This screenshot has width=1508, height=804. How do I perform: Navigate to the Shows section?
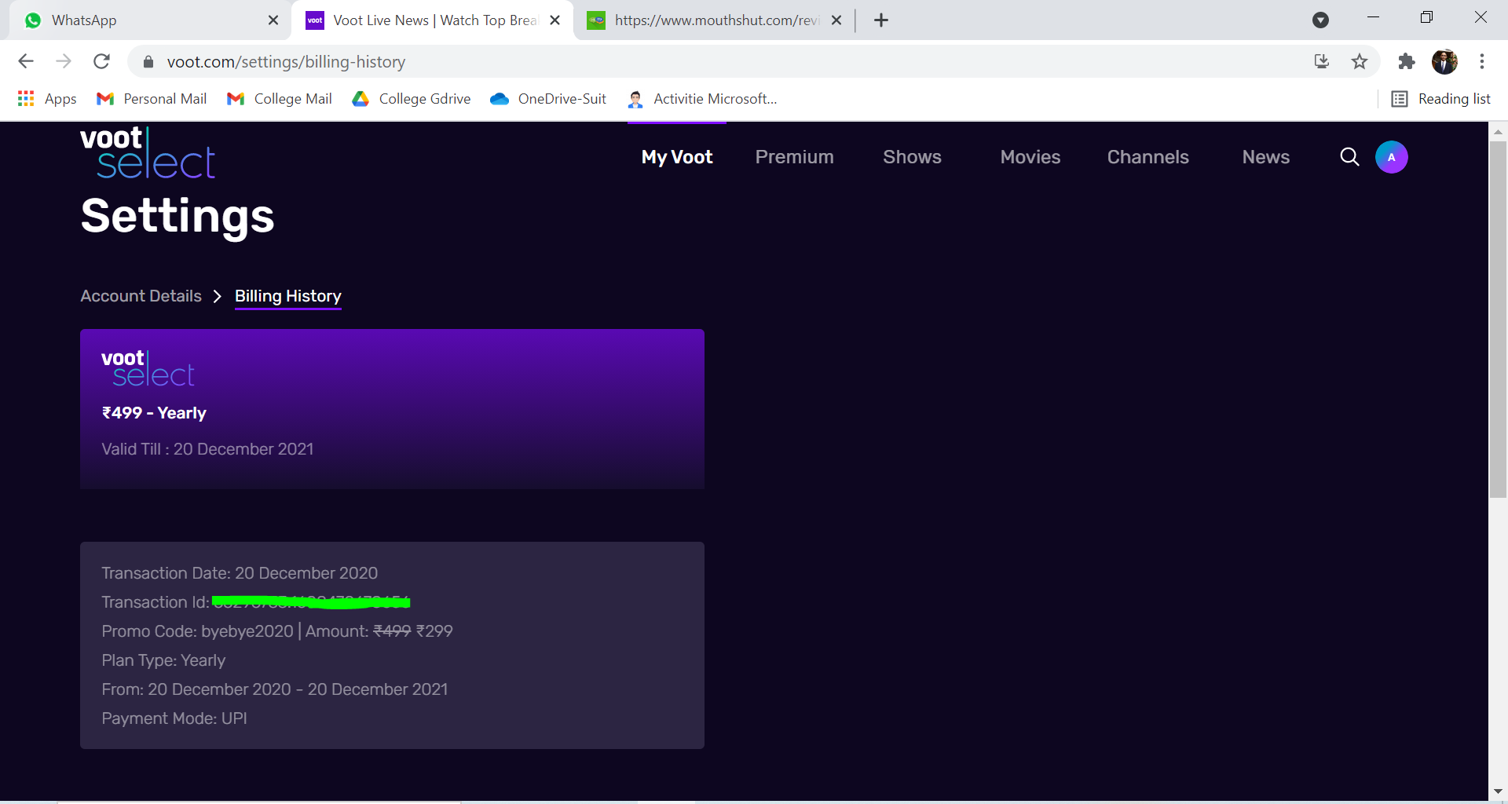[912, 157]
